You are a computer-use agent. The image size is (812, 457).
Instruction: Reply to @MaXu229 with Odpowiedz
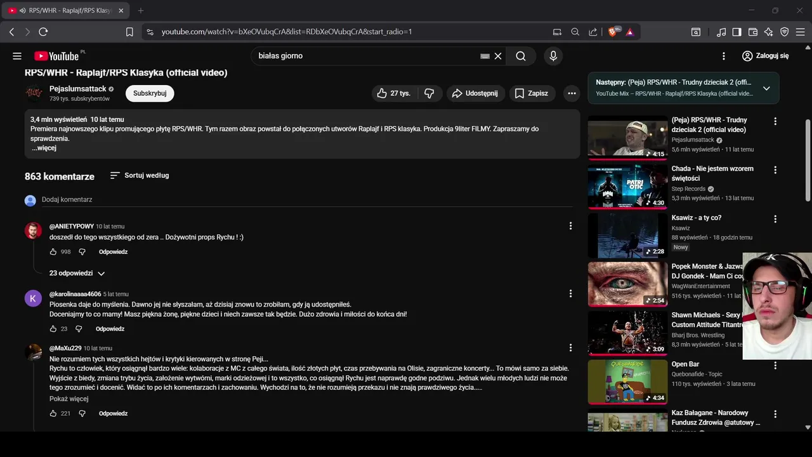click(x=113, y=413)
